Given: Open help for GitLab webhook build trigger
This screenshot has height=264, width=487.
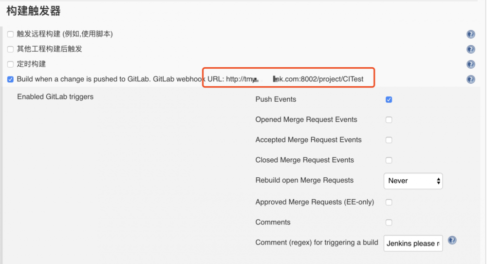Looking at the screenshot, I should click(470, 79).
